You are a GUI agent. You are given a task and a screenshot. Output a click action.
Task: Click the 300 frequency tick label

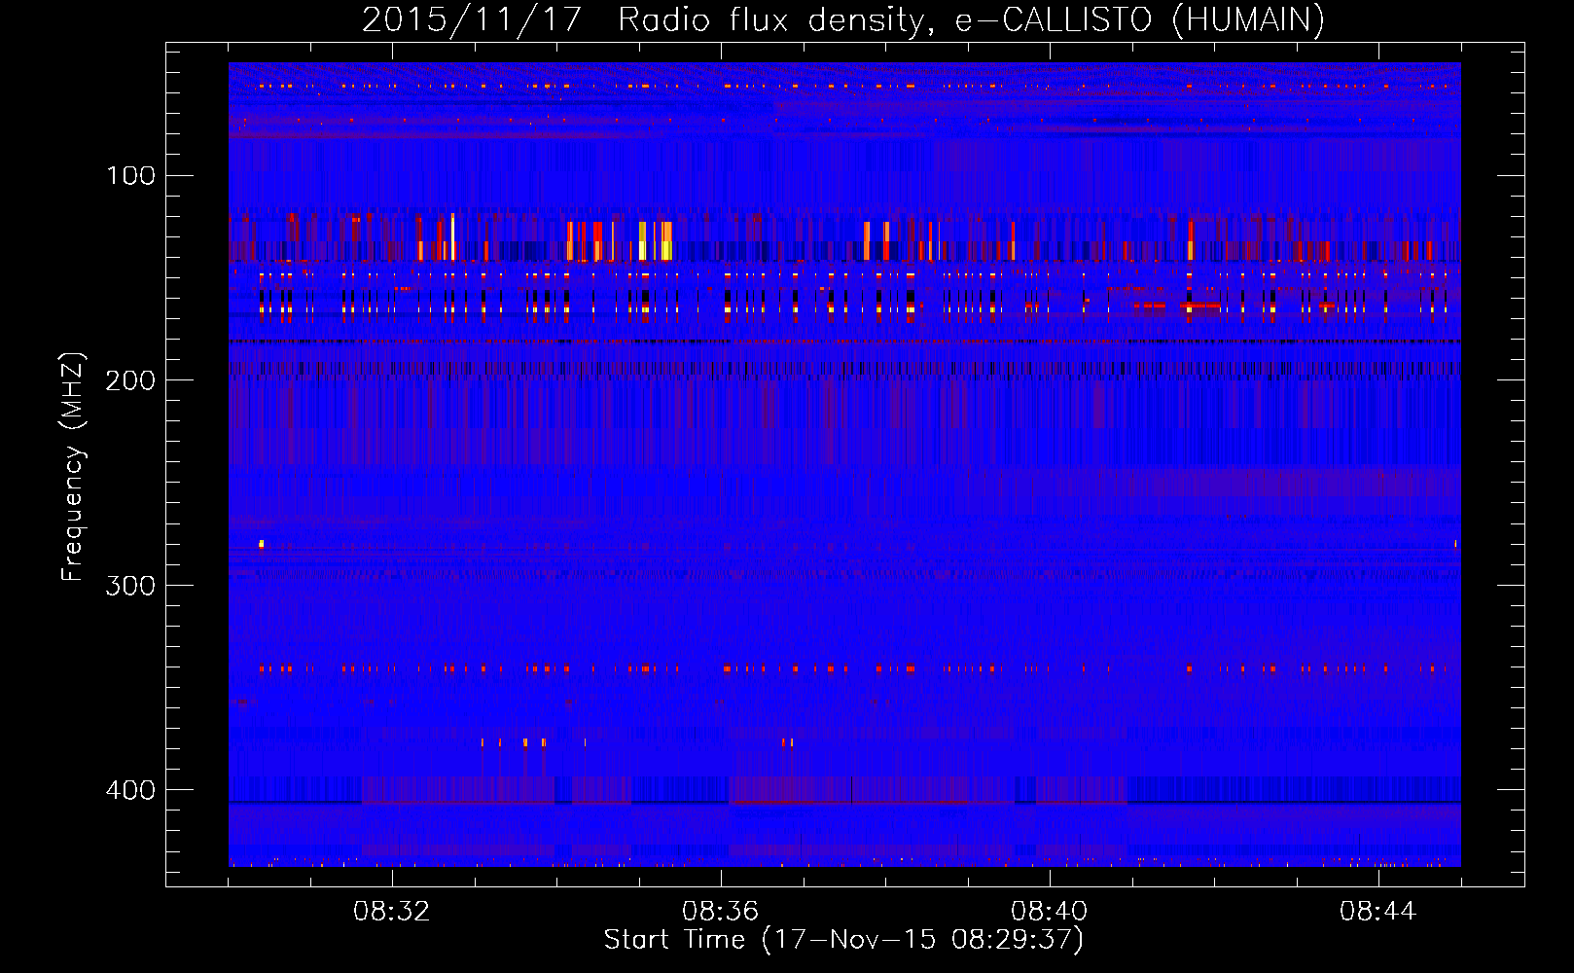tap(130, 585)
